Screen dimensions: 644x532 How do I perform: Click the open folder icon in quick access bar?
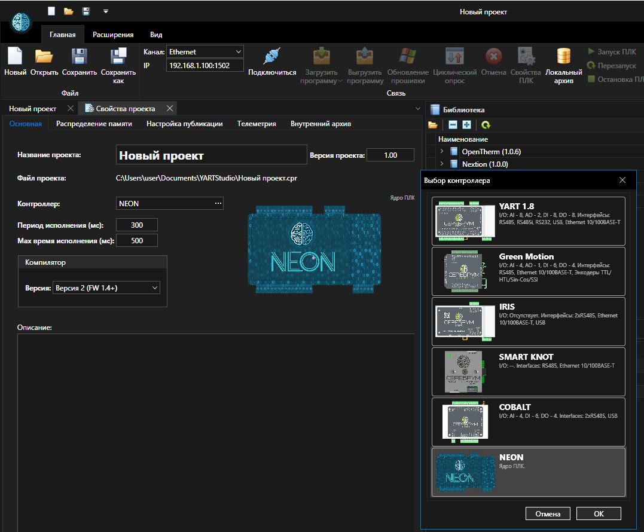click(69, 11)
